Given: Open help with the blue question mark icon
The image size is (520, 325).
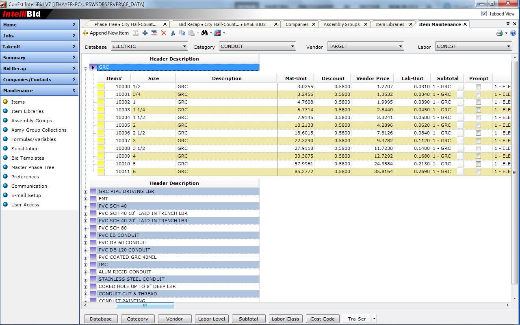Looking at the screenshot, I should 513,33.
